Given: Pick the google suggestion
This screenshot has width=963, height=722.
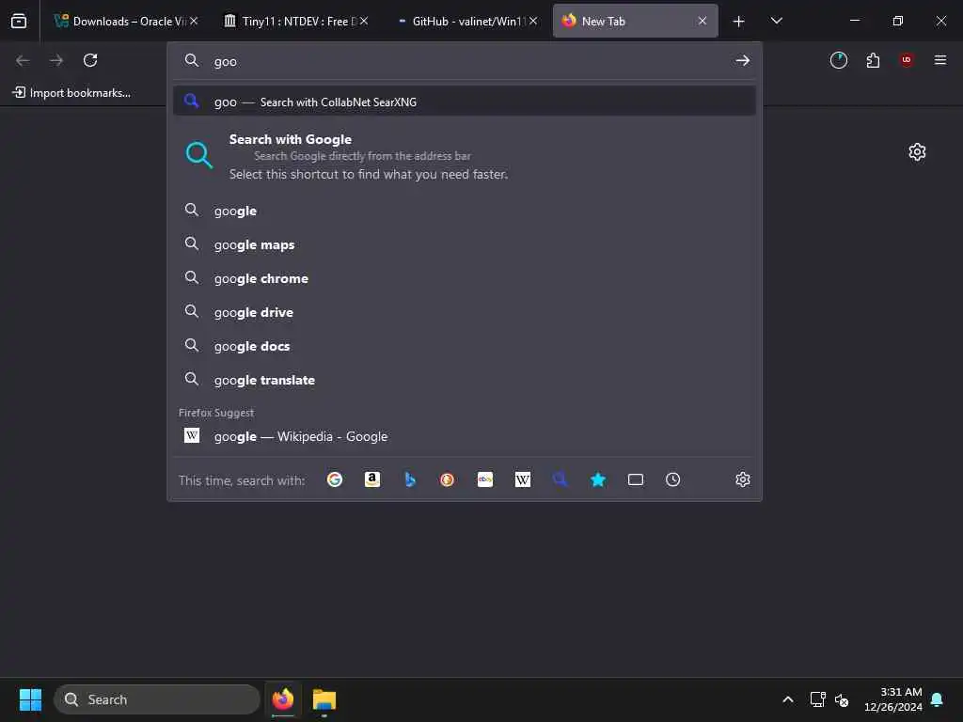Looking at the screenshot, I should [465, 211].
